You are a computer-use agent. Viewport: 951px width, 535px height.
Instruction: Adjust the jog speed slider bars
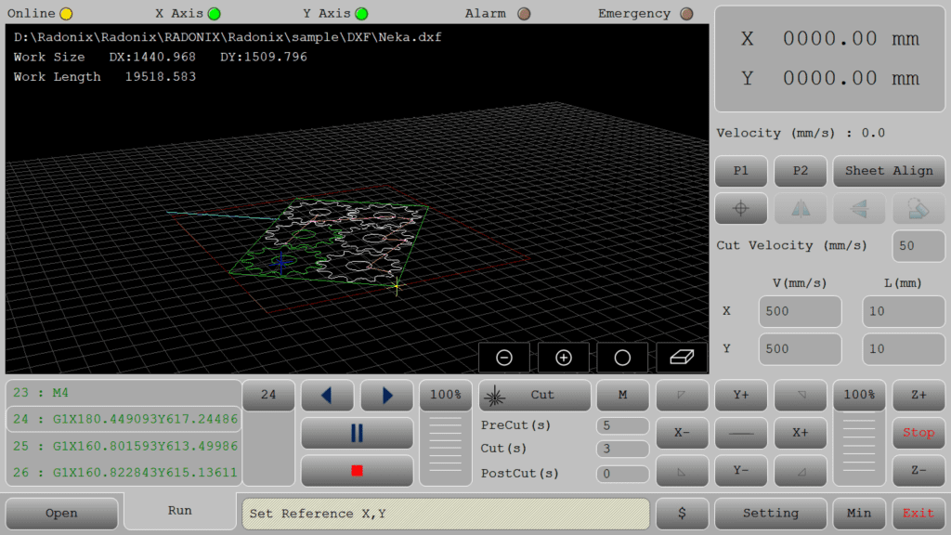click(x=859, y=444)
